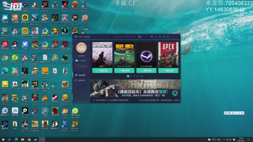Open Phantom Brigade desktop shortcut
The height and width of the screenshot is (142, 253).
[85, 6]
